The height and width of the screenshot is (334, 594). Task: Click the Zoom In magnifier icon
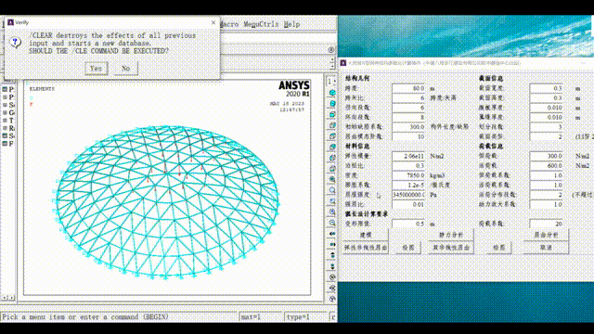coord(332,212)
